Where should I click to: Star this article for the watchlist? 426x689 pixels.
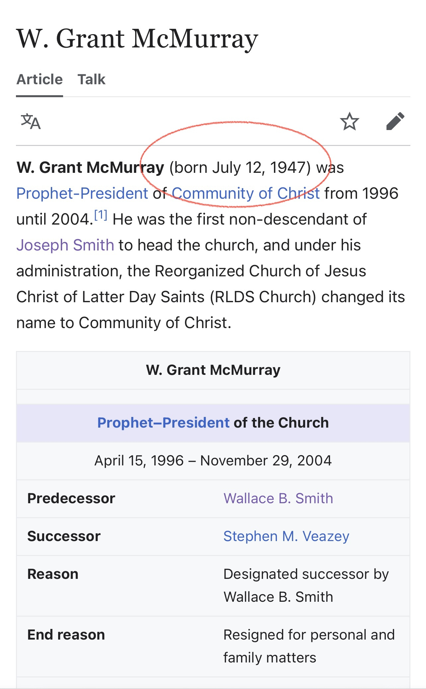(x=349, y=121)
